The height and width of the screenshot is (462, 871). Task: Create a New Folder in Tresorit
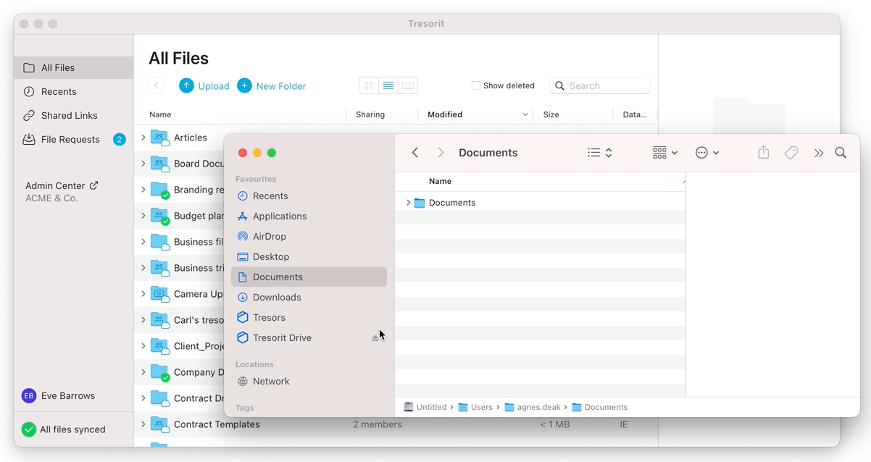(272, 85)
